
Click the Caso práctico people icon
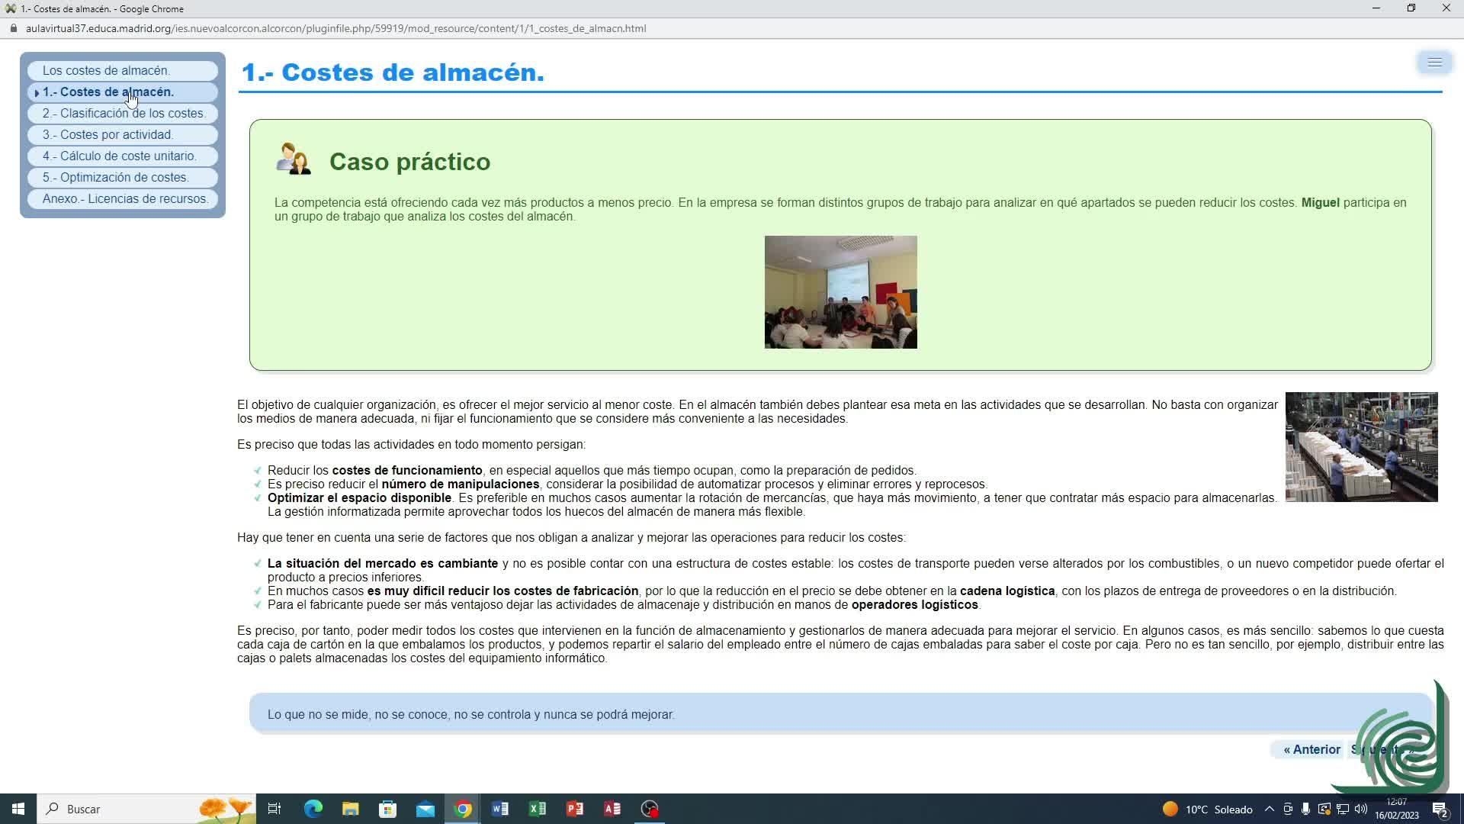click(x=294, y=159)
